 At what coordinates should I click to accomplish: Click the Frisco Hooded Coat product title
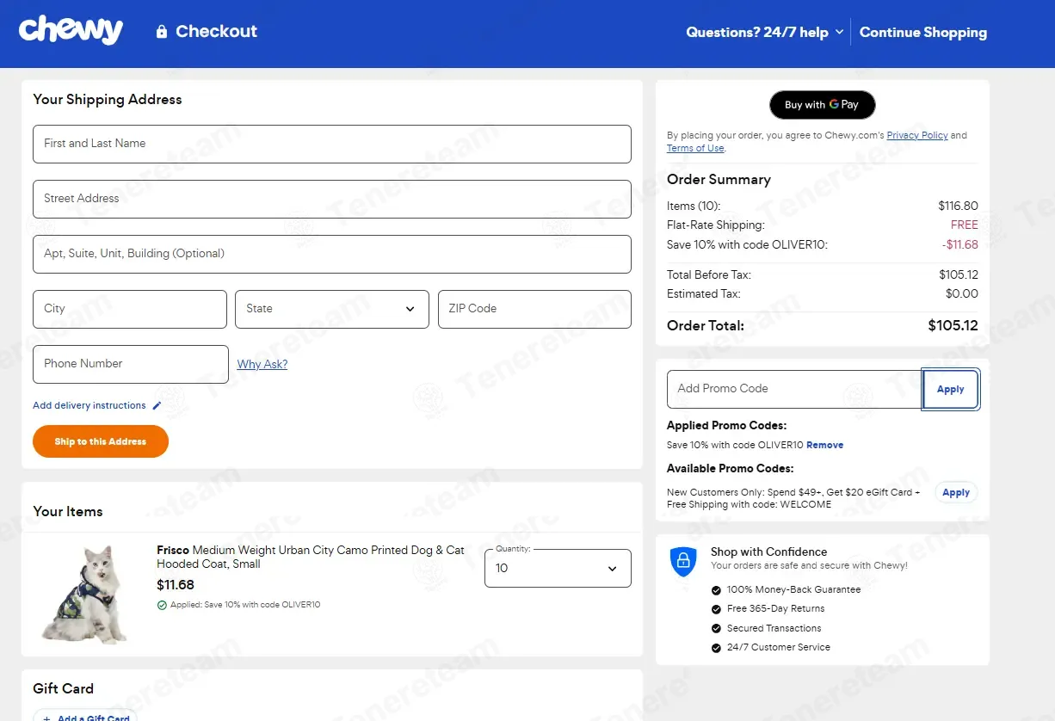click(x=311, y=557)
